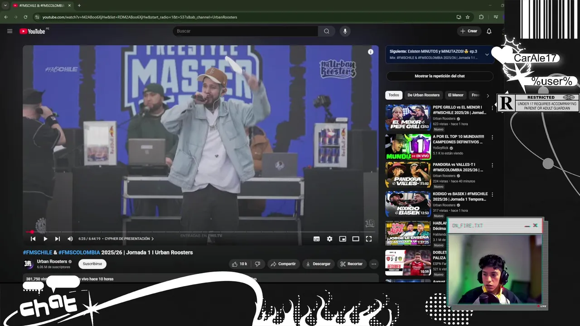Screen dimensions: 580x326
Task: Click the browser back arrow
Action: pyautogui.click(x=6, y=17)
